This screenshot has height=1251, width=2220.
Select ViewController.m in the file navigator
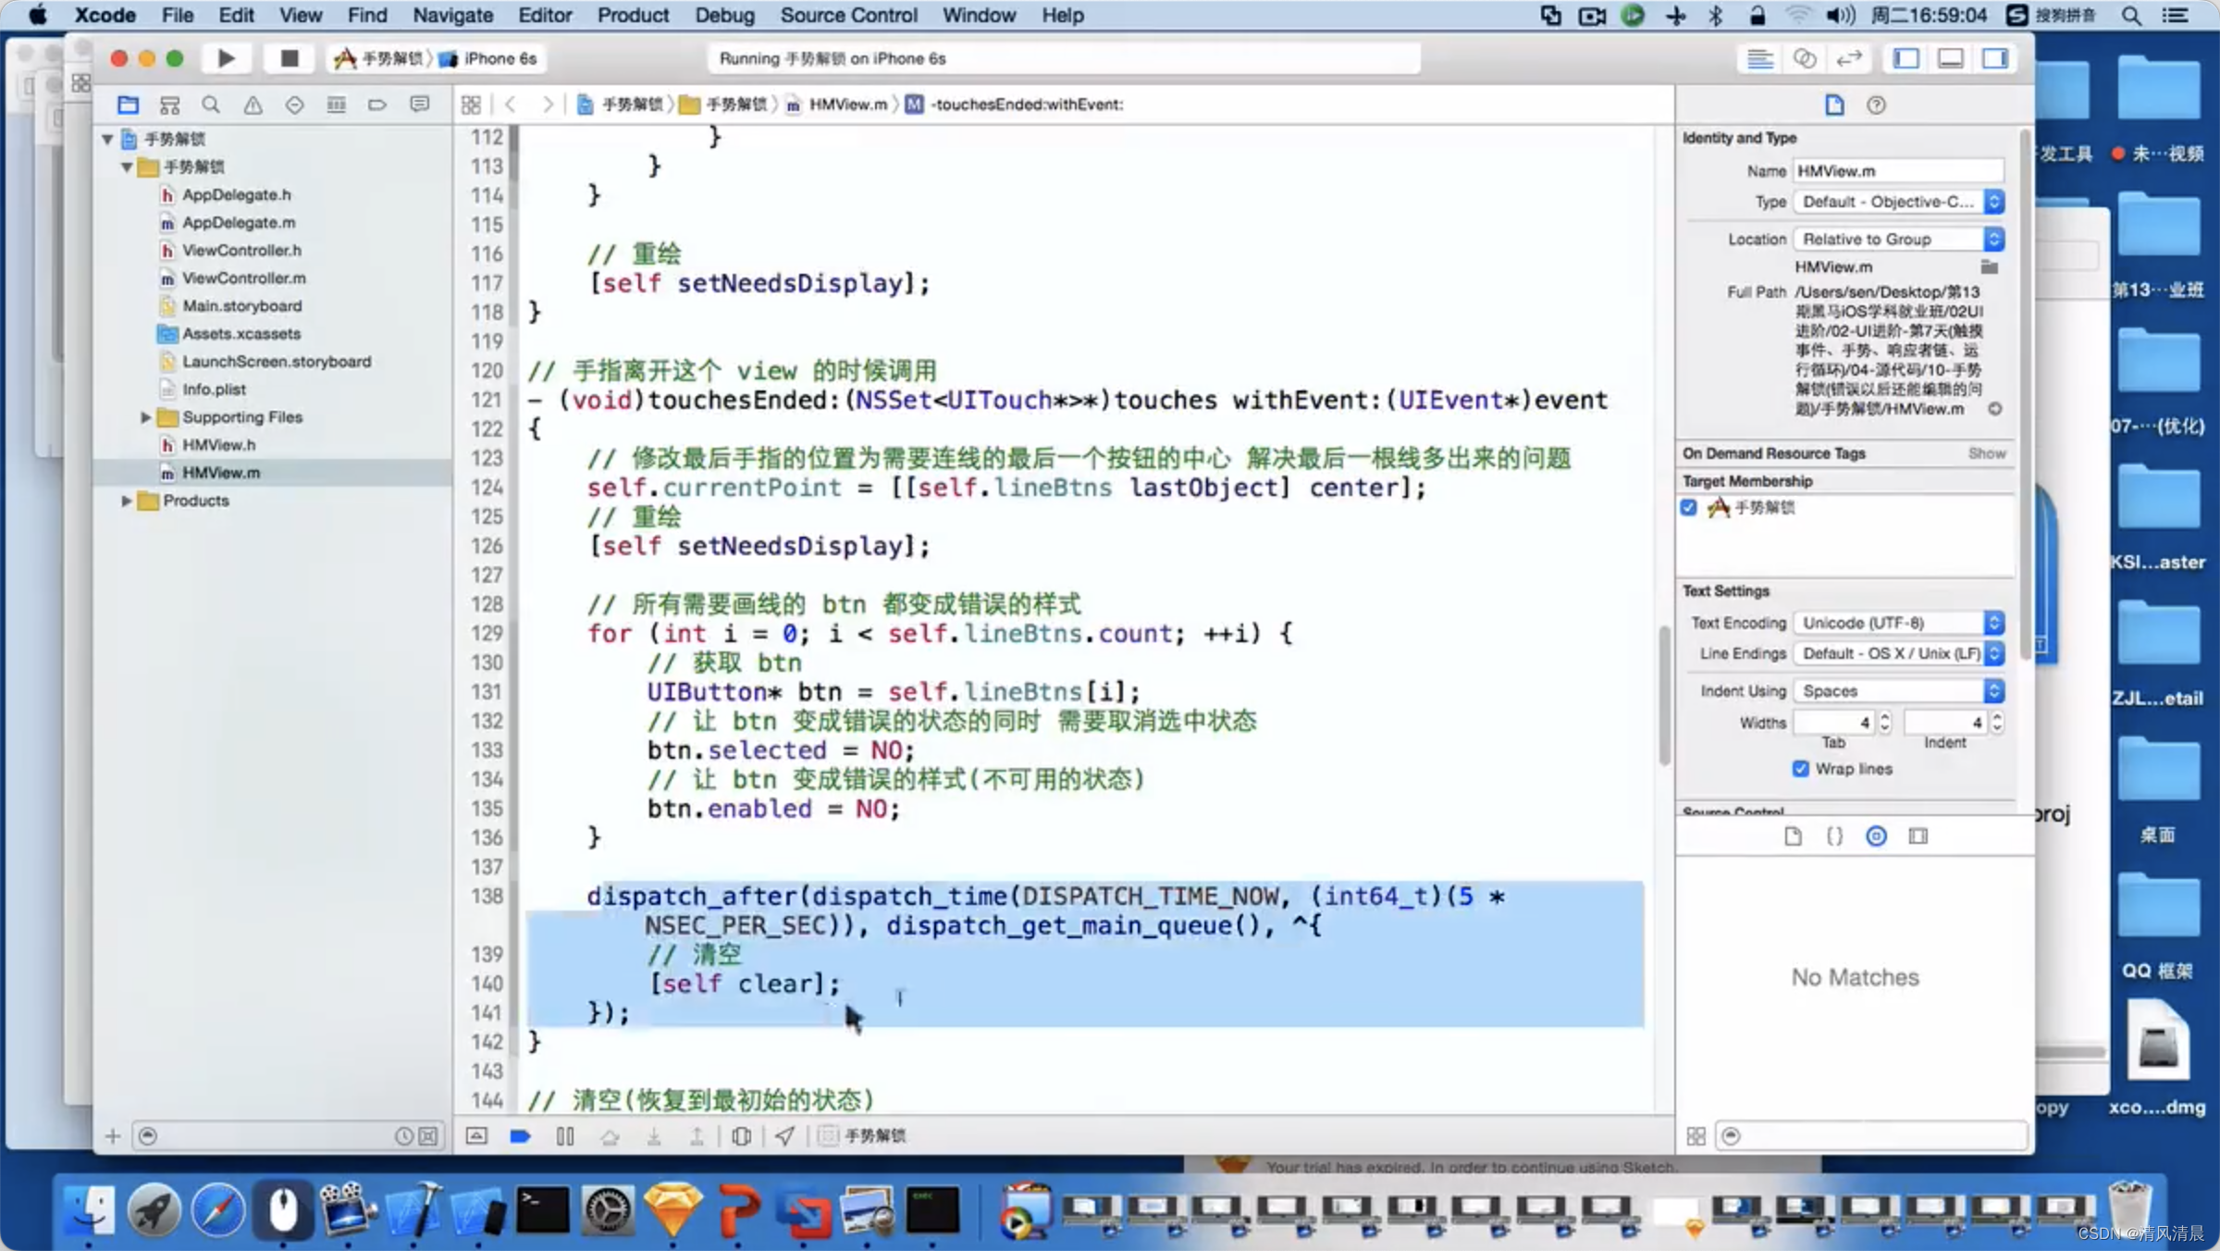point(243,279)
